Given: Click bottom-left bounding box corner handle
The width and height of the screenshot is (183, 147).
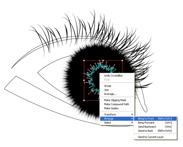Looking at the screenshot, I should tap(84, 100).
